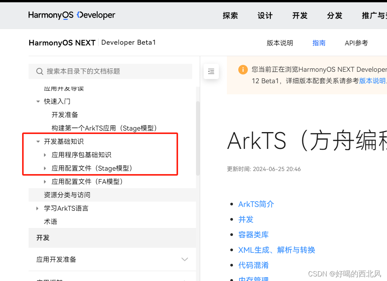387x281 pixels.
Task: Expand the 应用开发准备 section chevron
Action: pyautogui.click(x=185, y=259)
